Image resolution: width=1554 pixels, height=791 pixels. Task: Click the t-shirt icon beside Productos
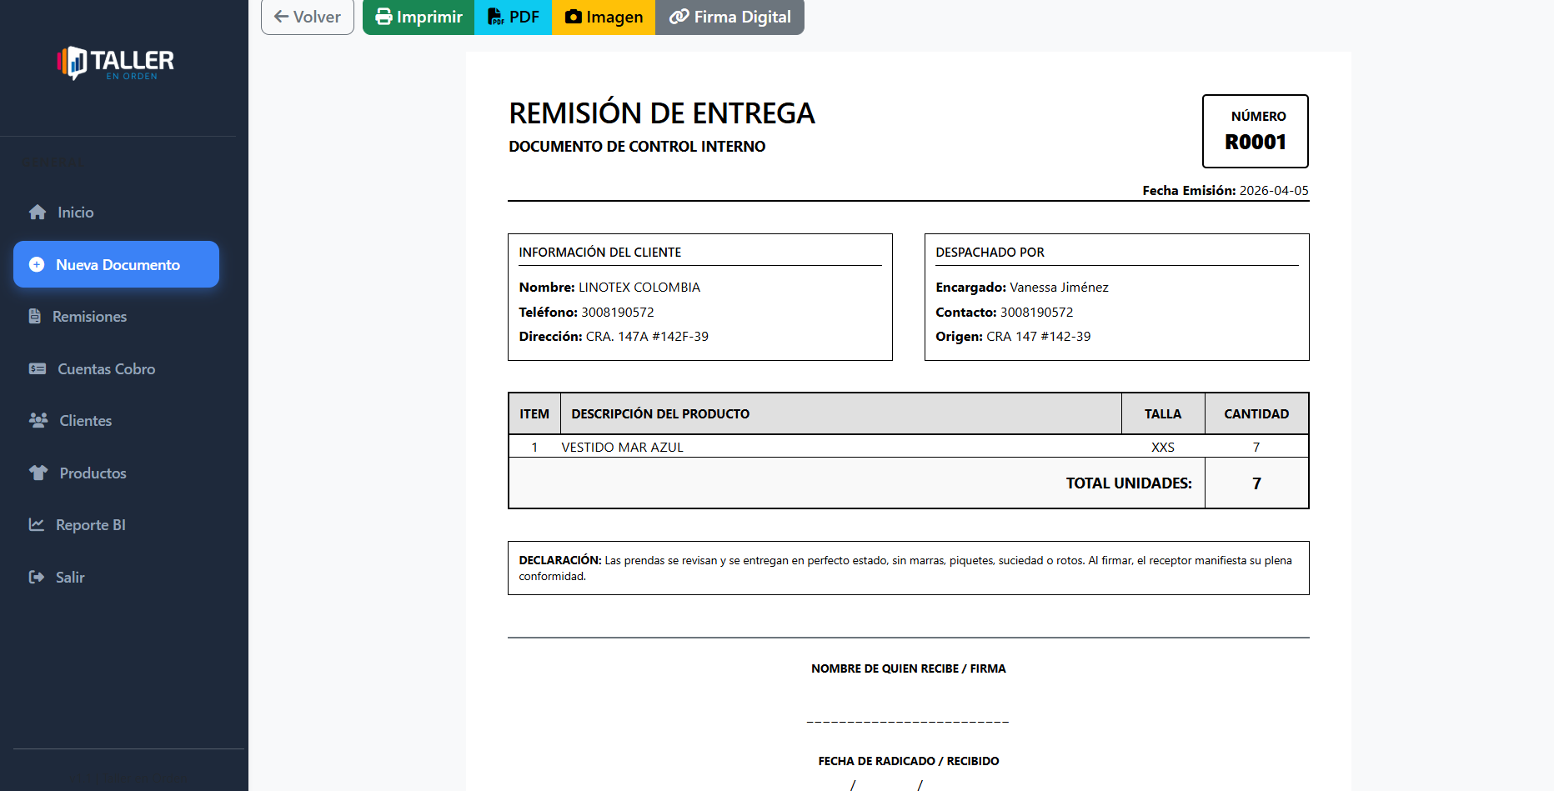(38, 473)
